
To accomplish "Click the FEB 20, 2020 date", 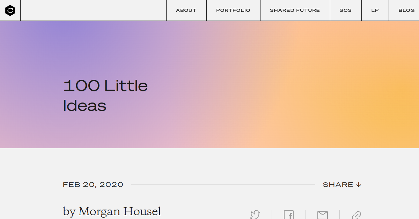I will [93, 184].
